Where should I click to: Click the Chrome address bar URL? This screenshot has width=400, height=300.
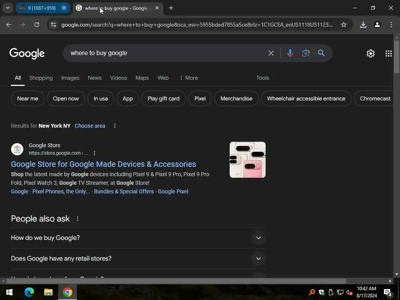pyautogui.click(x=196, y=25)
